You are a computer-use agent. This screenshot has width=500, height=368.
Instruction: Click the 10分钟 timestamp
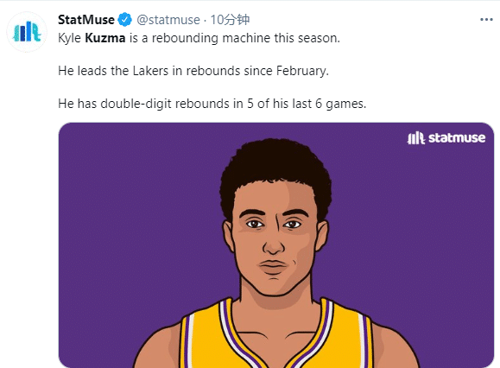click(230, 20)
